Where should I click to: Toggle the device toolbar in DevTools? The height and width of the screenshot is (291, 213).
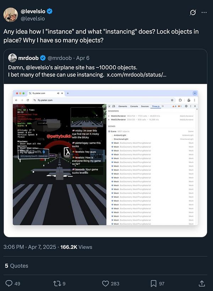point(113,105)
